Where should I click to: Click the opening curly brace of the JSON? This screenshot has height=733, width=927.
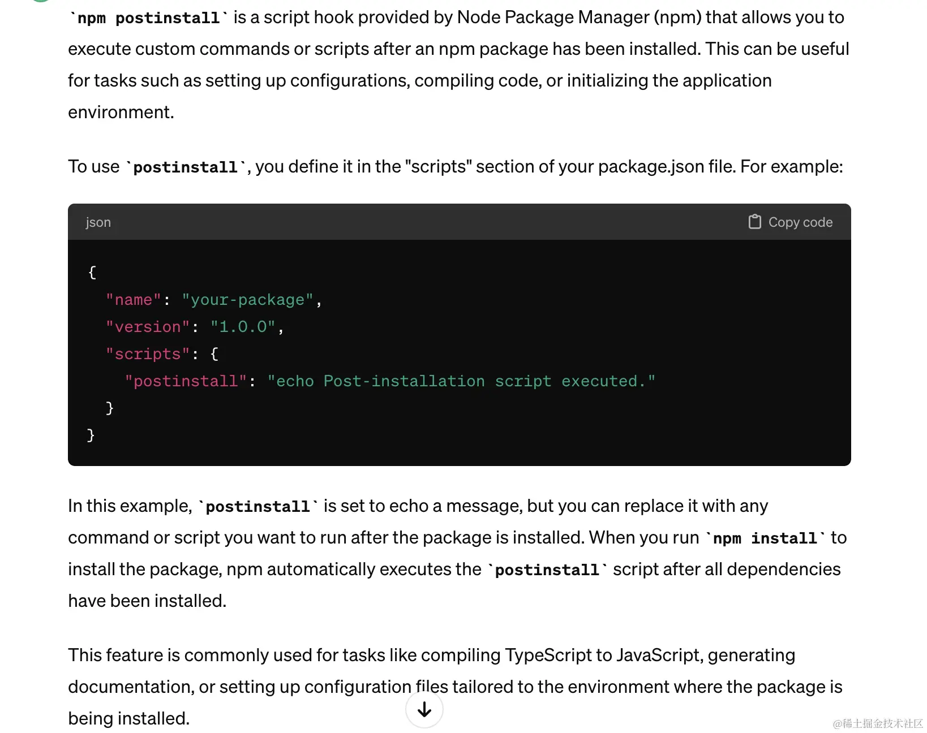pos(92,273)
